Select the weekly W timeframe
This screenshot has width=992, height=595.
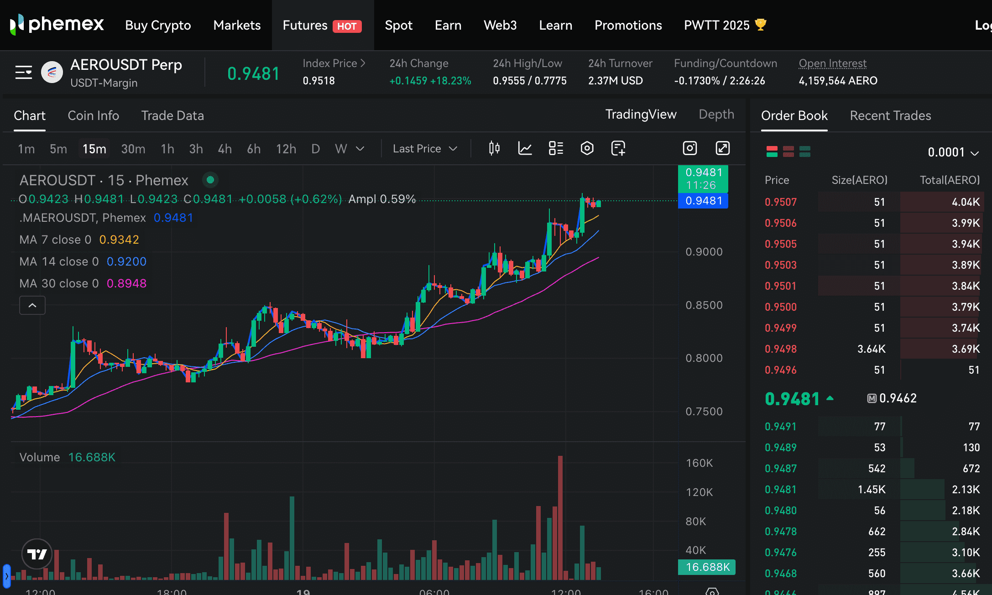[x=341, y=149]
